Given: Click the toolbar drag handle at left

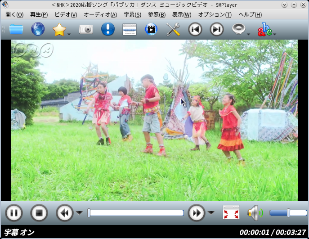Looking at the screenshot, I should pos(3,29).
